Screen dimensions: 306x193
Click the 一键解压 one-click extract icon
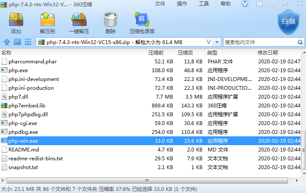[79, 19]
